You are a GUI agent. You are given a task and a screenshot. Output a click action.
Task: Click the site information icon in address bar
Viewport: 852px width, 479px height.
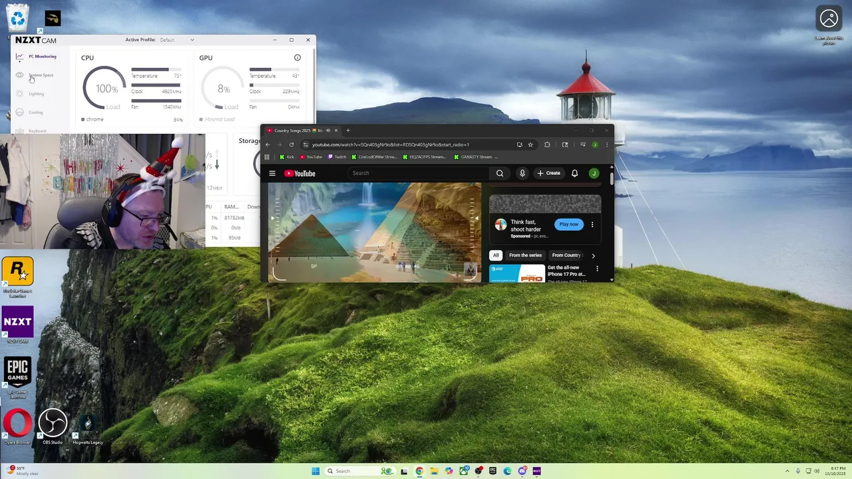click(x=306, y=144)
